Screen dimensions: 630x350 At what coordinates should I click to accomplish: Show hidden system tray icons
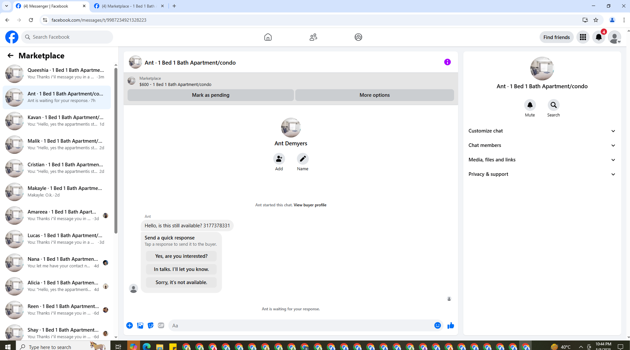click(581, 347)
